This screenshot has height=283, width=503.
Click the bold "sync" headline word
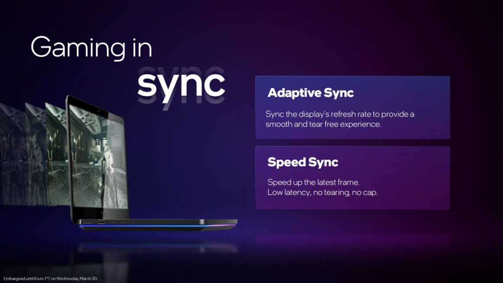click(181, 85)
